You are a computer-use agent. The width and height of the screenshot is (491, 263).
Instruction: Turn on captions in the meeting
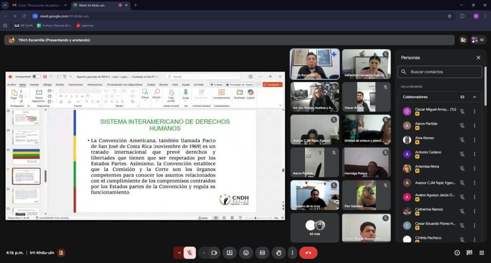tap(262, 252)
